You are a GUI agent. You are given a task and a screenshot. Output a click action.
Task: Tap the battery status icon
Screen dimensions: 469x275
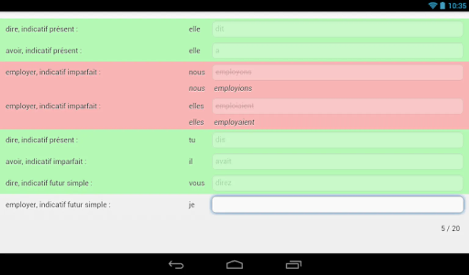pyautogui.click(x=442, y=5)
